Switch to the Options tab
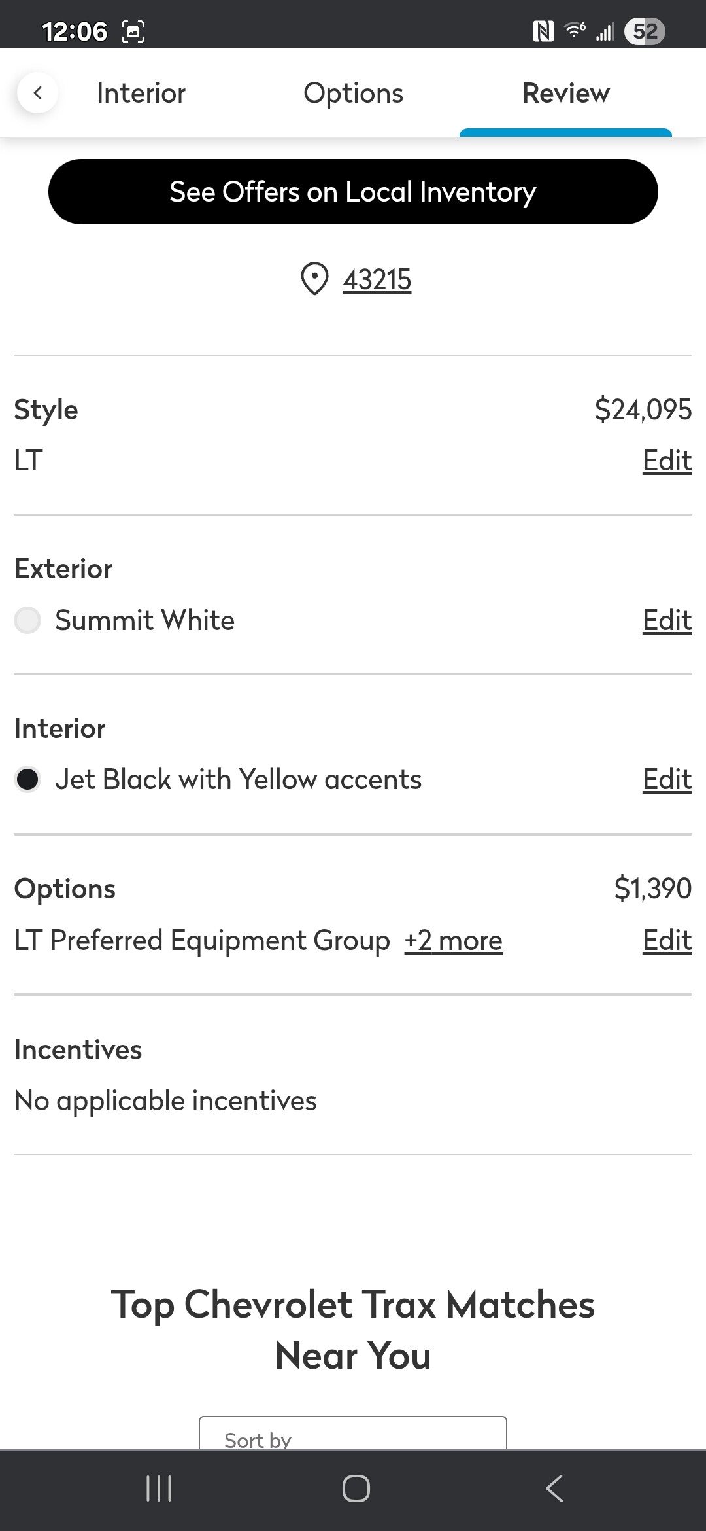 [353, 94]
